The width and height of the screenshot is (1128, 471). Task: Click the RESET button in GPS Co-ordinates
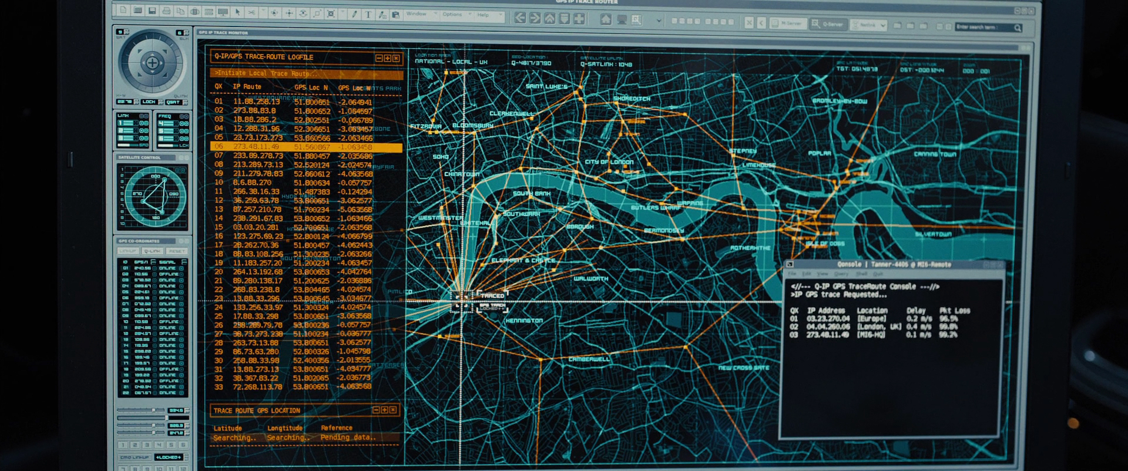pyautogui.click(x=176, y=251)
